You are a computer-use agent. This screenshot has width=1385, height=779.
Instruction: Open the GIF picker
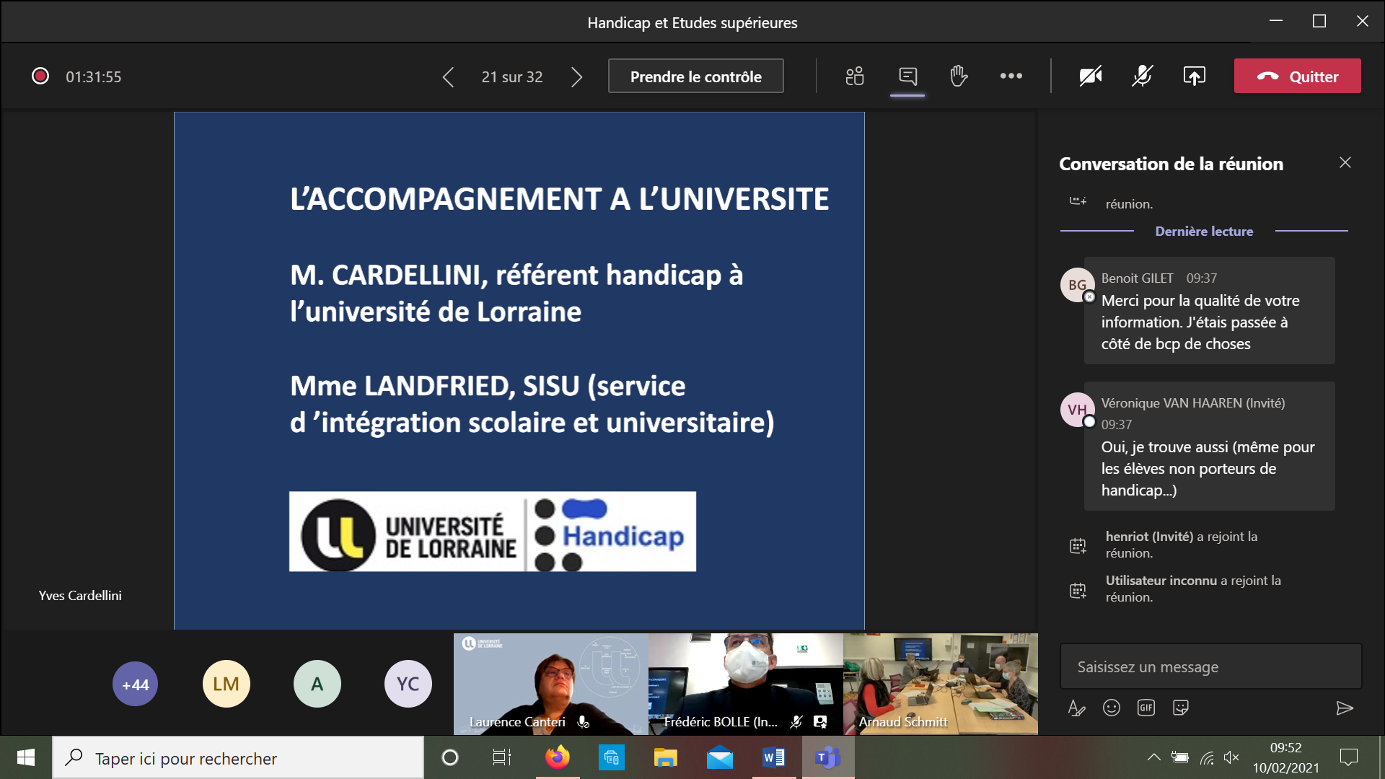click(1146, 708)
